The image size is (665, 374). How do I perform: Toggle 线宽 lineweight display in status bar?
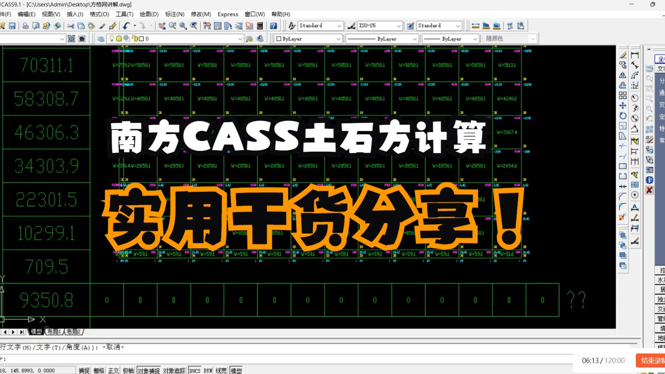(221, 370)
